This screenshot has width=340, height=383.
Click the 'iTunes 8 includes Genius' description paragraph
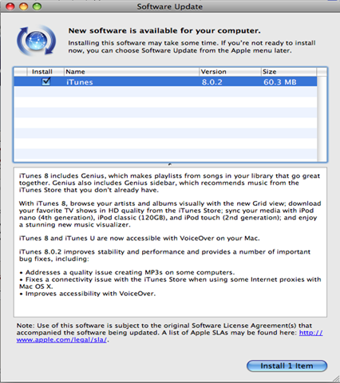[x=169, y=183]
